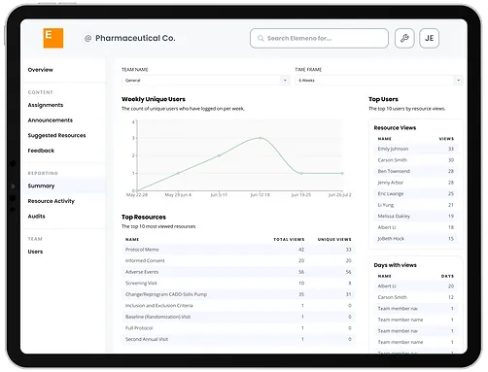Click the May 29-Jun 4 chart data point
Viewport: 488px width, 372px height.
click(x=178, y=173)
